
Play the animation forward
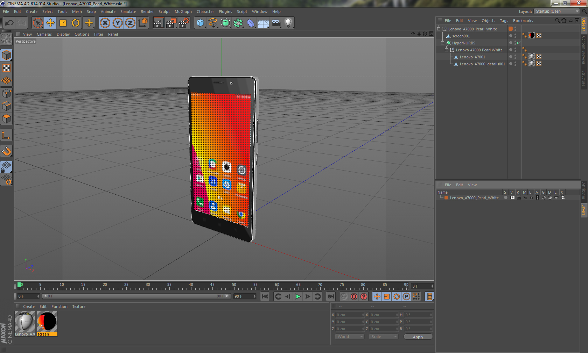(298, 296)
